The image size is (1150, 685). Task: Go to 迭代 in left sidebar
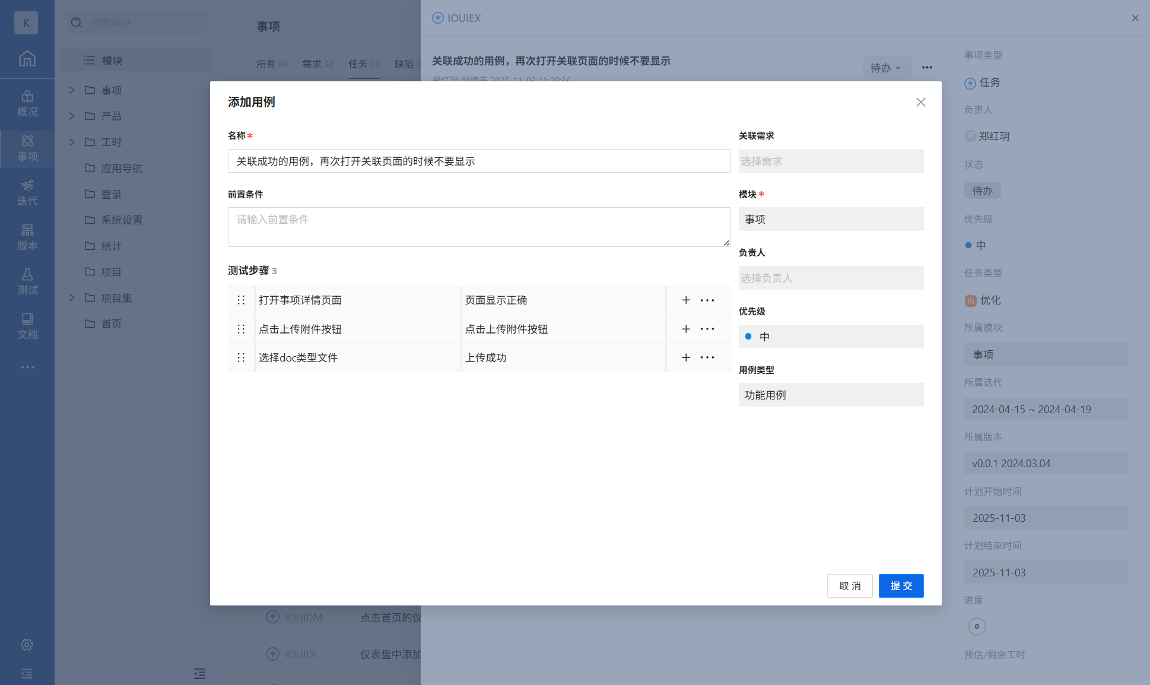[x=27, y=192]
